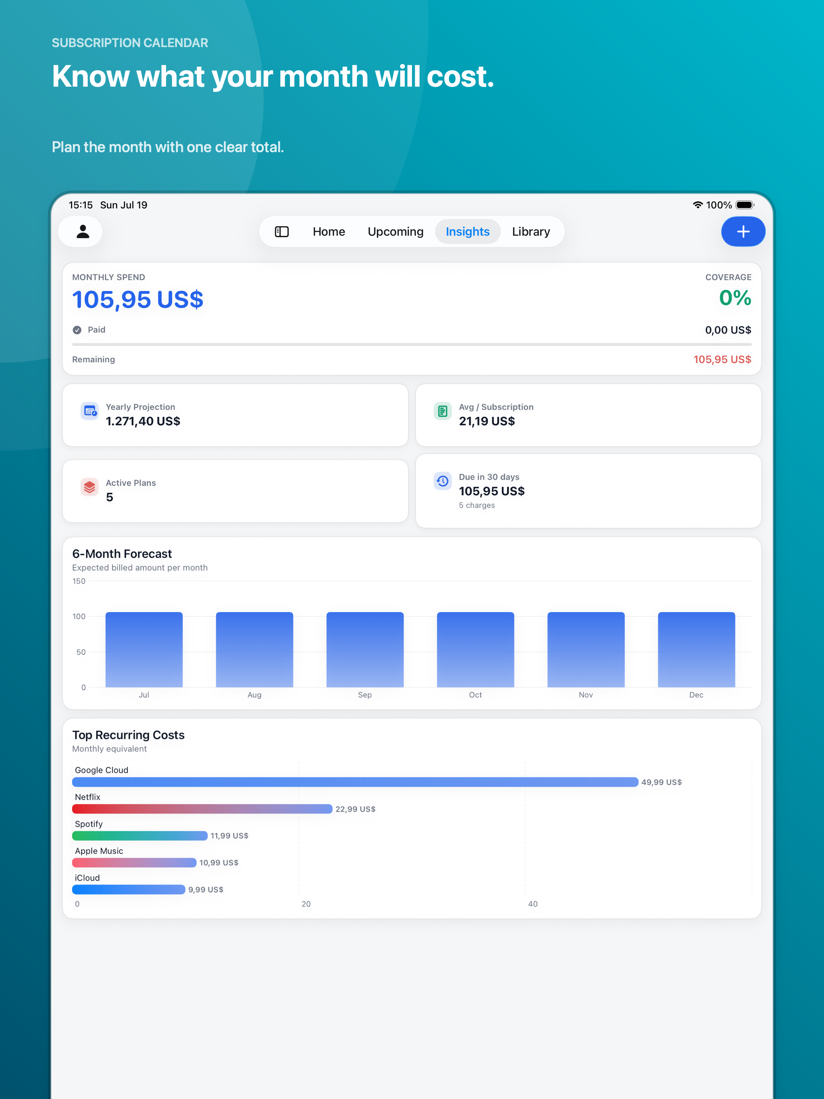Click the Avg / Subscription document icon
Screen dimensions: 824x1099
[x=443, y=411]
